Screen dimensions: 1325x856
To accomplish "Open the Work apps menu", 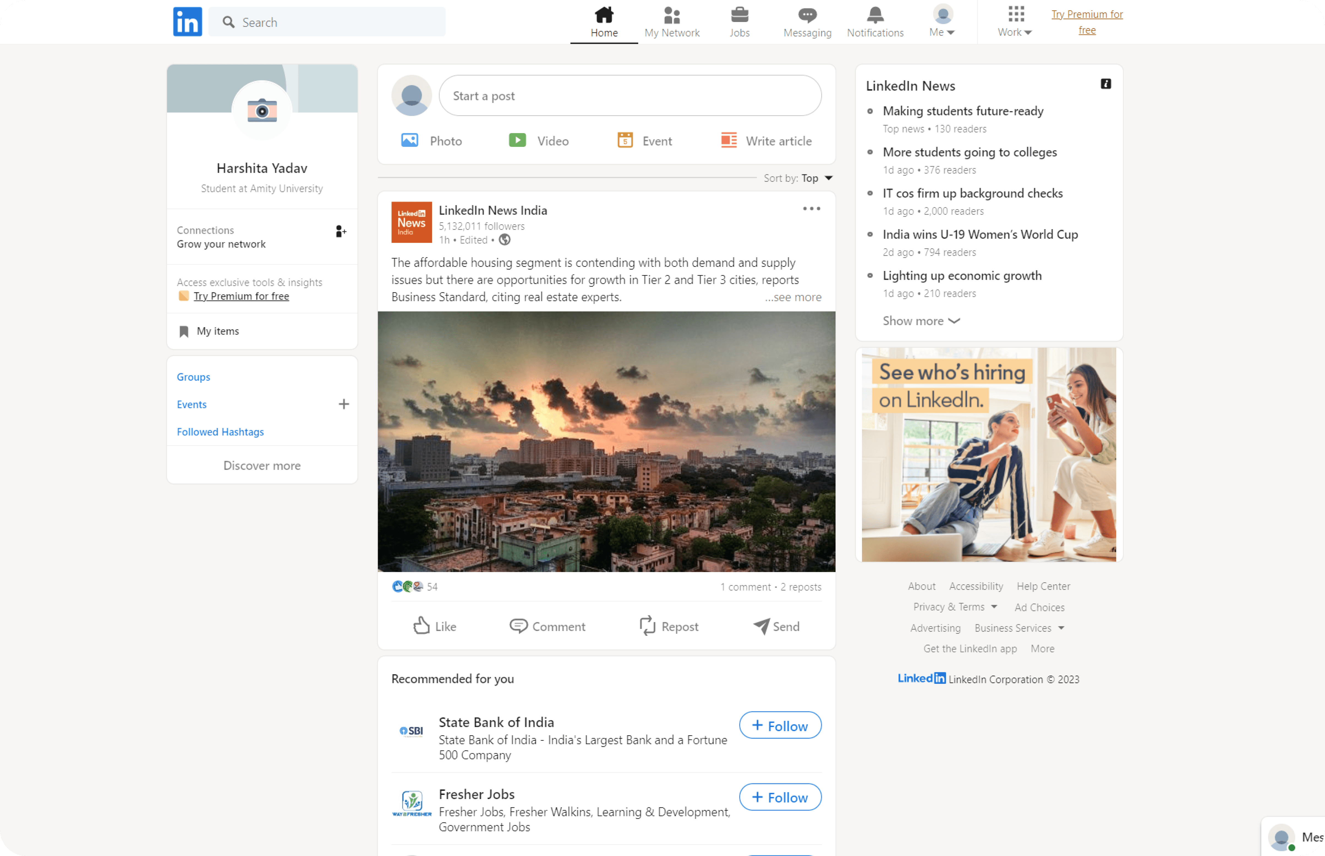I will [x=1015, y=22].
